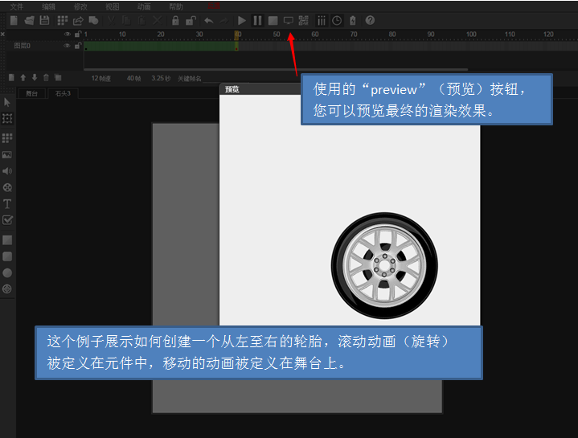Open the QR code preview
The width and height of the screenshot is (578, 438).
point(303,20)
